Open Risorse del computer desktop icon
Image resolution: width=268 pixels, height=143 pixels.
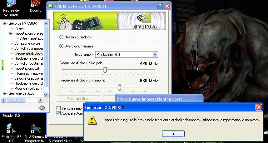tap(11, 8)
